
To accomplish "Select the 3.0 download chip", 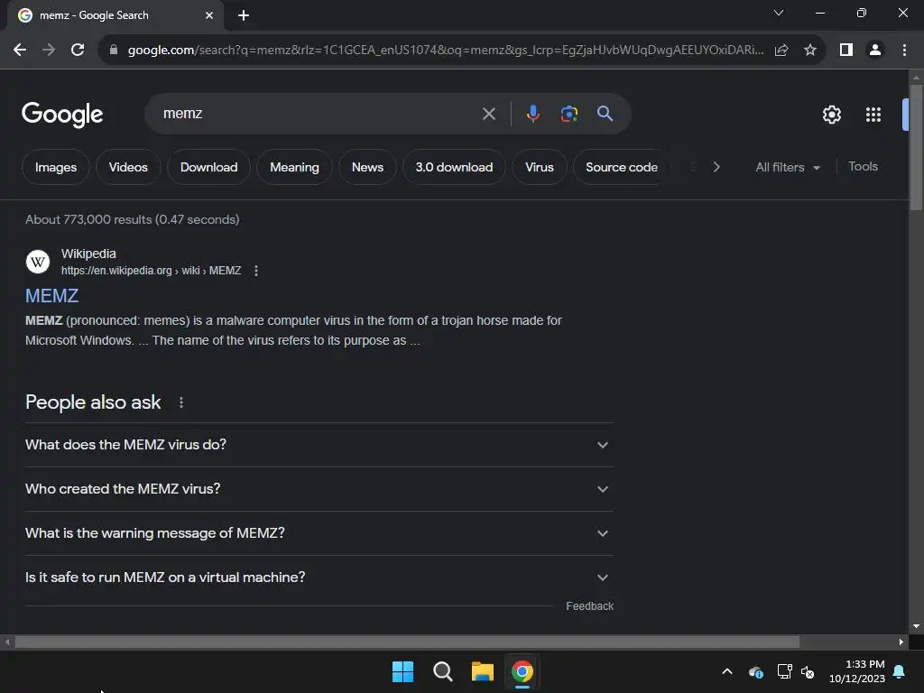I will point(454,167).
